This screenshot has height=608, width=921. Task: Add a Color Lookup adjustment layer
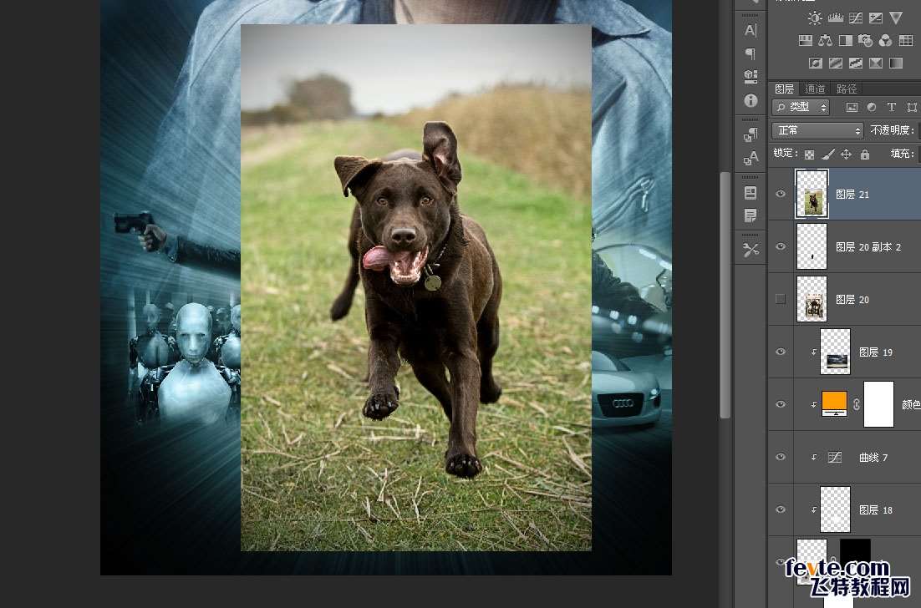click(906, 40)
